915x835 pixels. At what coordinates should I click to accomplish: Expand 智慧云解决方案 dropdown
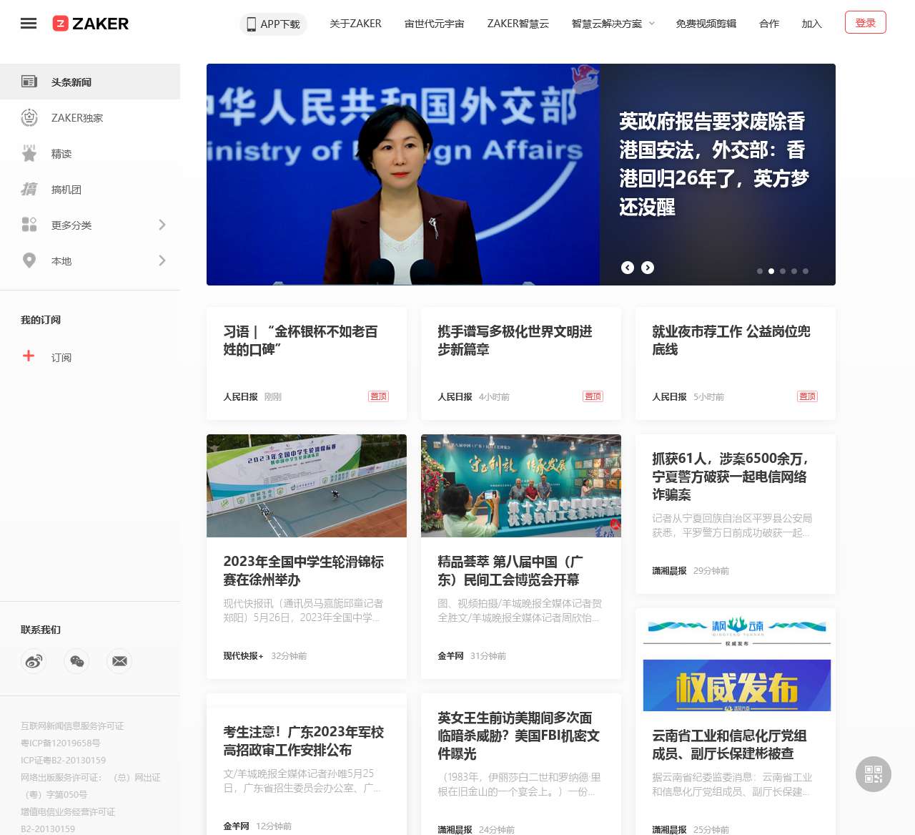click(x=613, y=24)
